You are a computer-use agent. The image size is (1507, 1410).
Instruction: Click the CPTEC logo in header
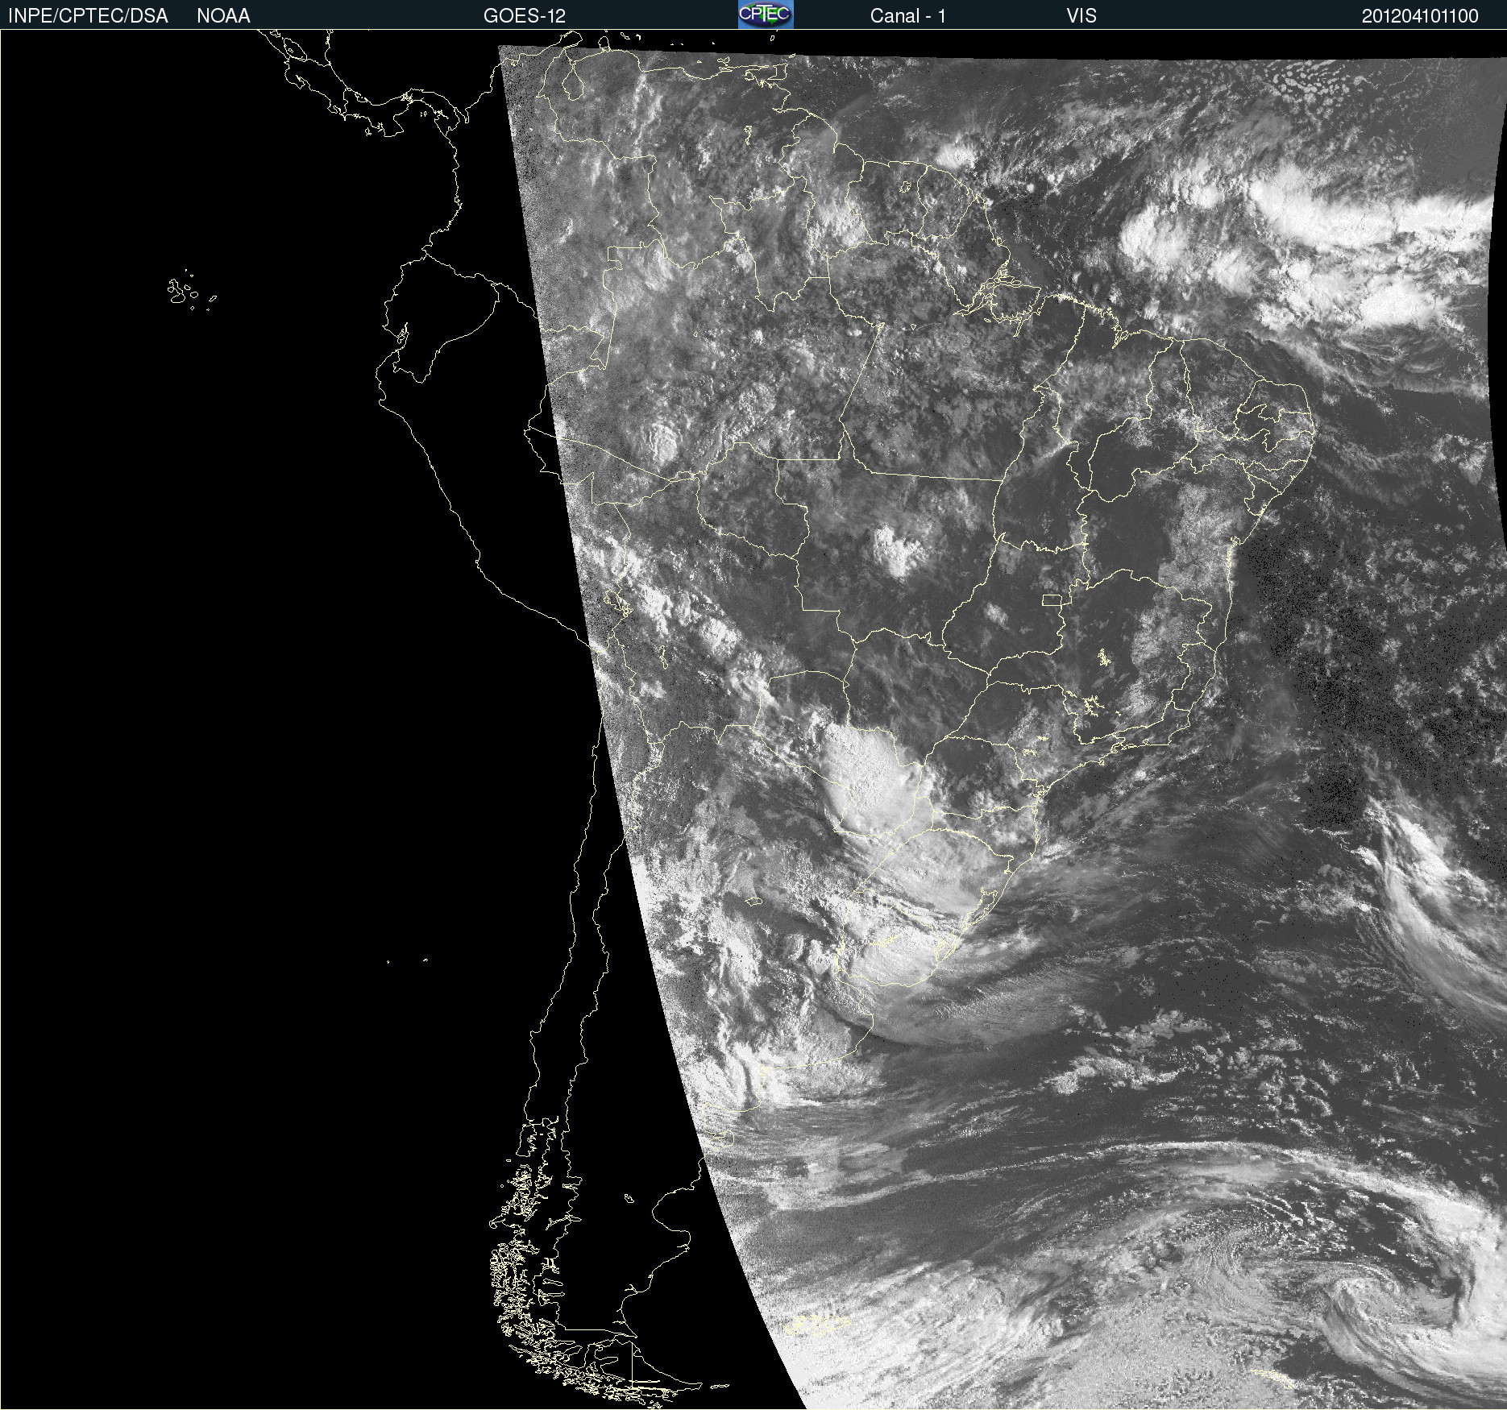766,15
